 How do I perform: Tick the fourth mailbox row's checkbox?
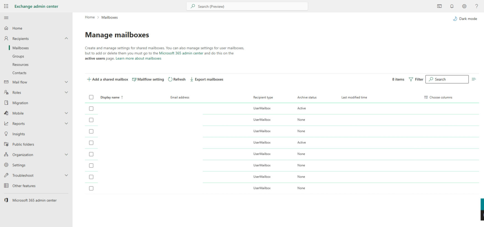tap(91, 143)
